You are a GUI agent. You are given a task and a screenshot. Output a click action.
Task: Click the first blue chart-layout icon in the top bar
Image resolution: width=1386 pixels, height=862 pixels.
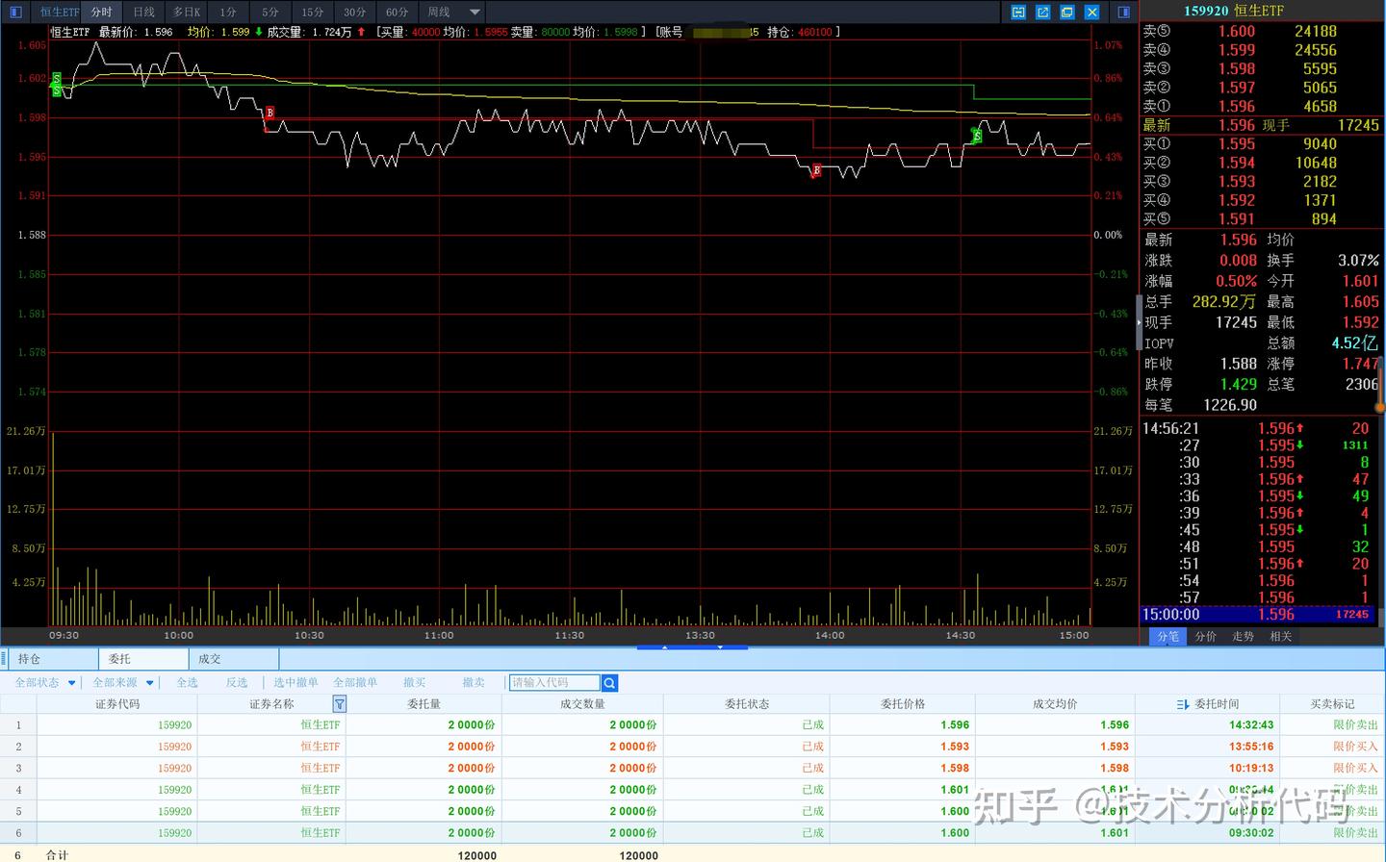(1018, 12)
